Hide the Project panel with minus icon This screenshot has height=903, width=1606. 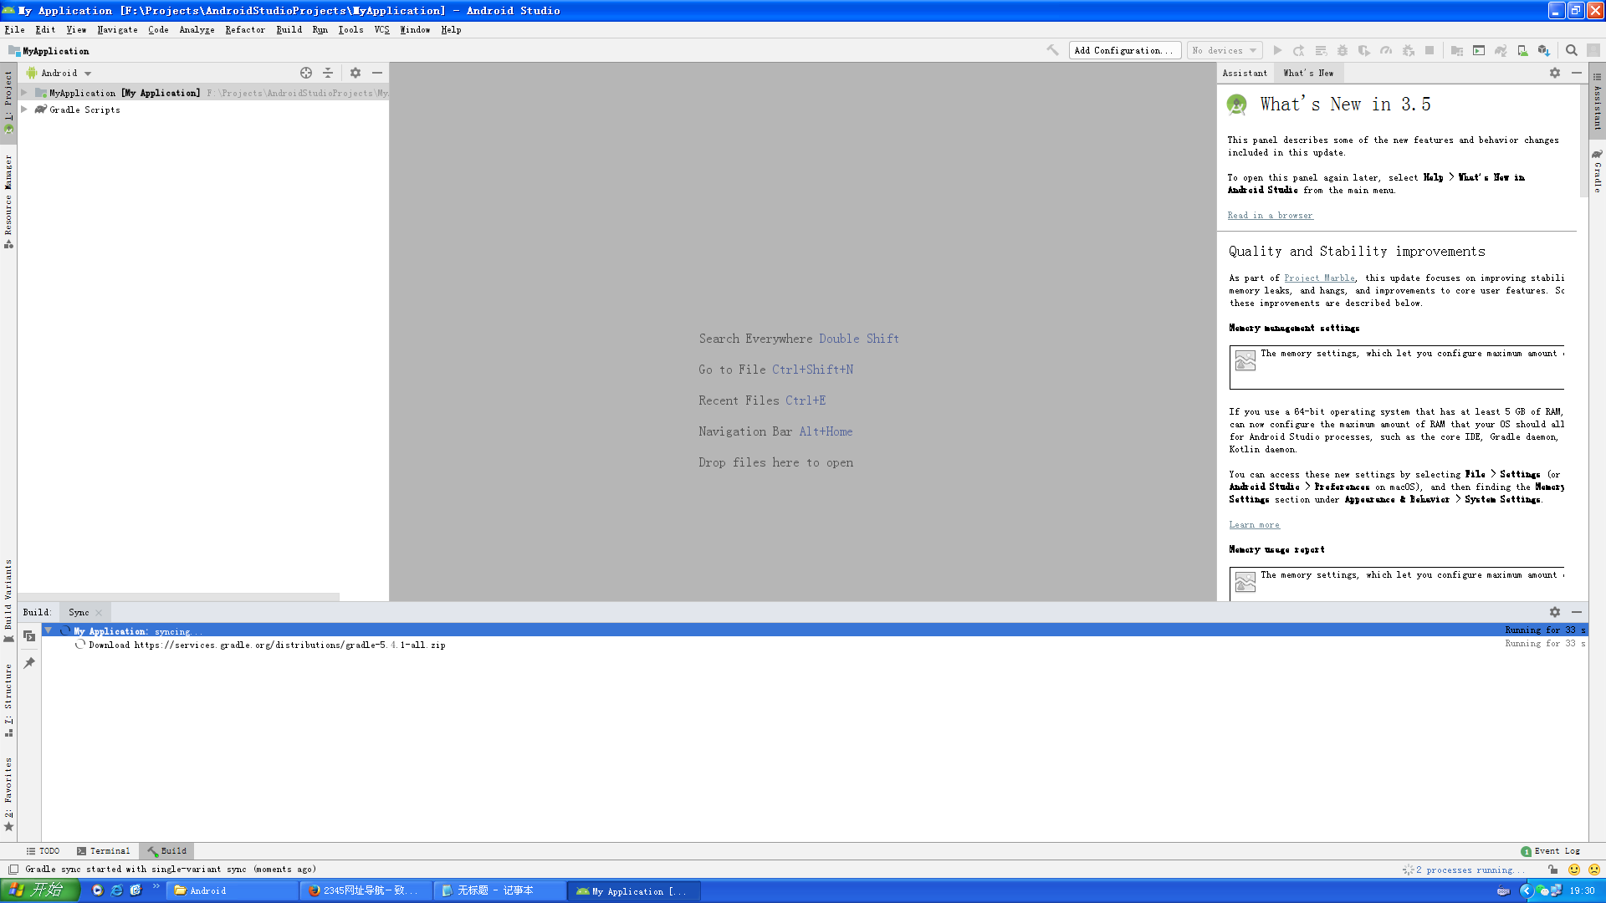377,73
